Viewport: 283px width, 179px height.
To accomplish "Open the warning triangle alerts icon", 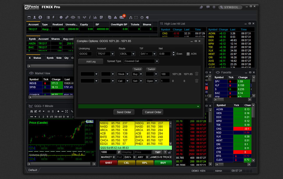I will point(115,17).
